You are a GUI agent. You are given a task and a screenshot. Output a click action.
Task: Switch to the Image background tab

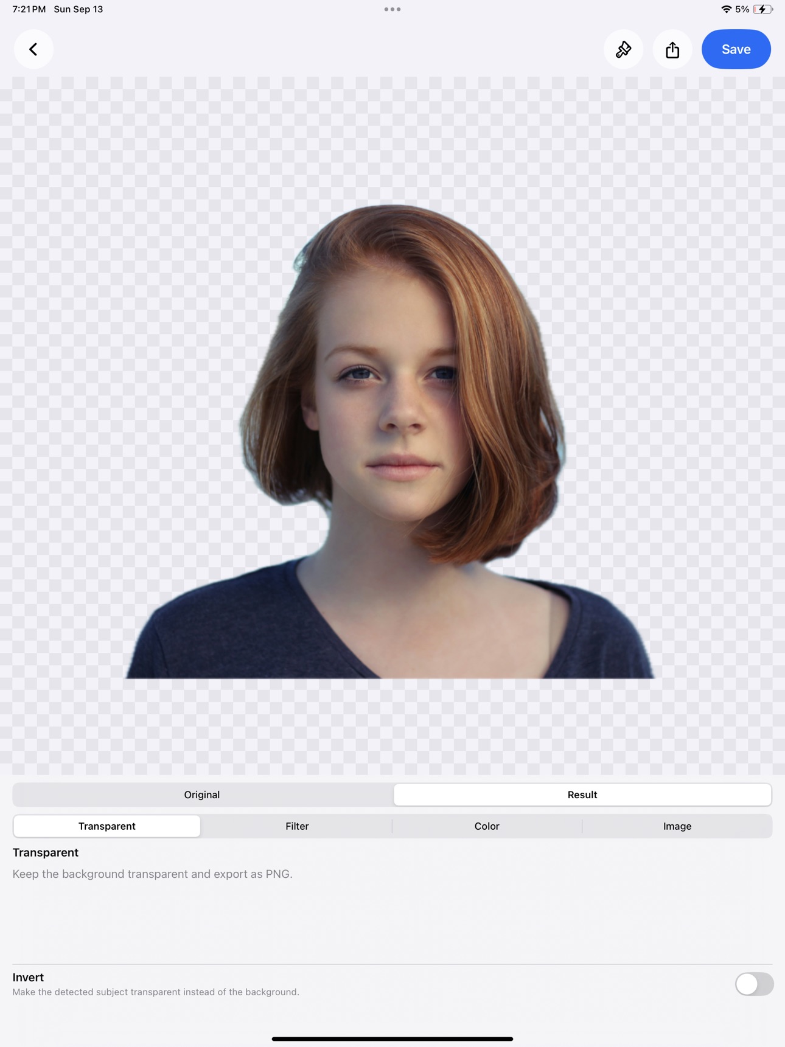click(x=677, y=826)
